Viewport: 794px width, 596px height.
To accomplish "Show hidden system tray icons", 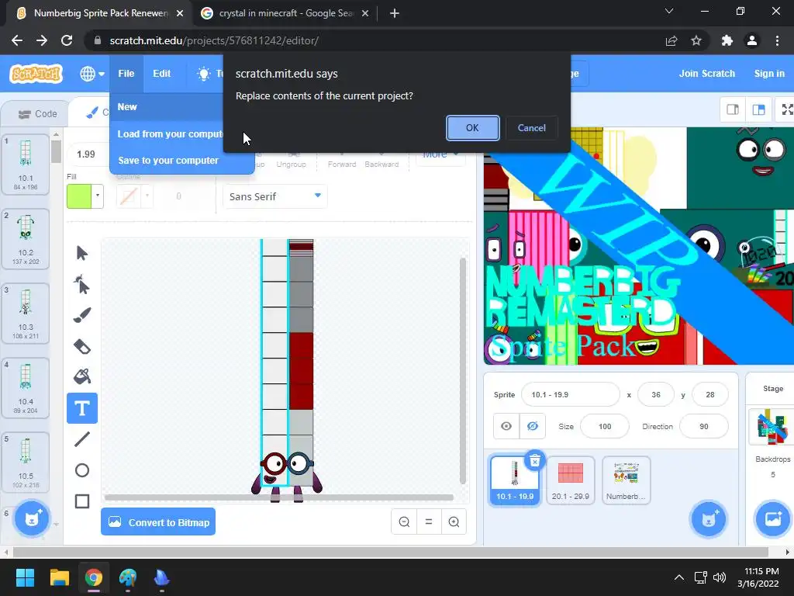I will pos(679,577).
